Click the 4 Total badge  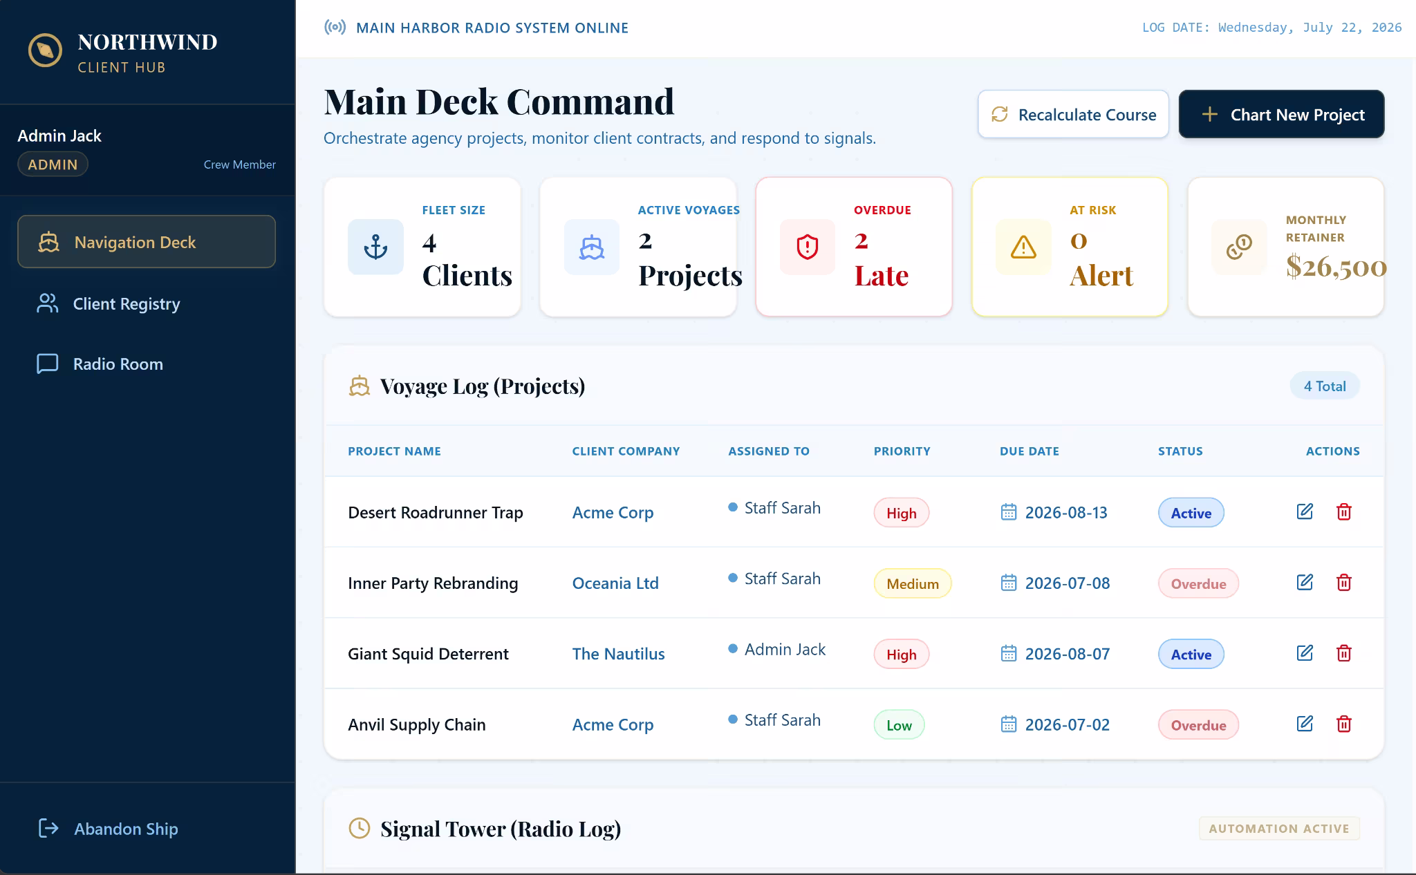pyautogui.click(x=1325, y=386)
